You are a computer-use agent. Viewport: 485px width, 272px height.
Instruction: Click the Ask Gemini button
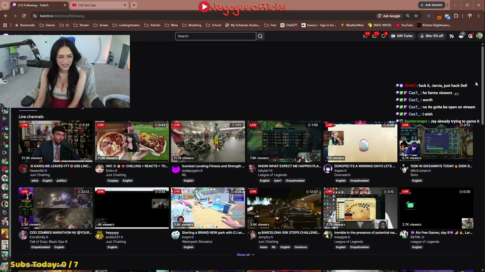(431, 5)
